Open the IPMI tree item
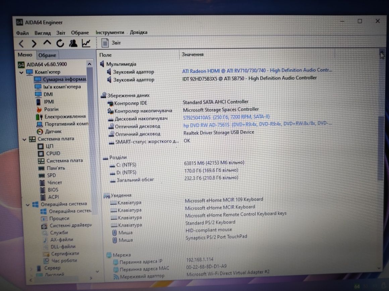The image size is (389, 291). click(x=45, y=102)
